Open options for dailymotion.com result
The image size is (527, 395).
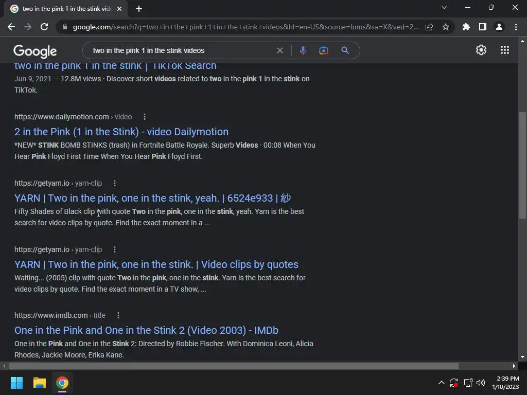tap(145, 117)
